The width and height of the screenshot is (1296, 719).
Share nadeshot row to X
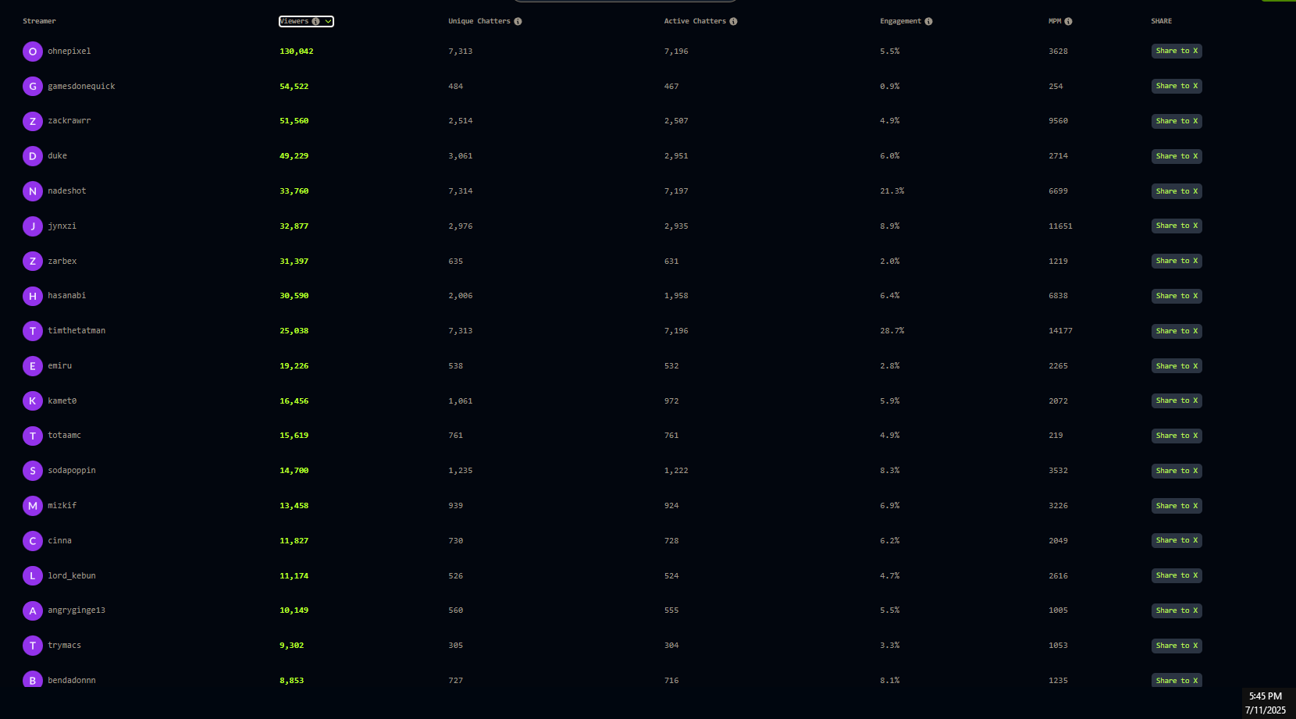(x=1177, y=191)
